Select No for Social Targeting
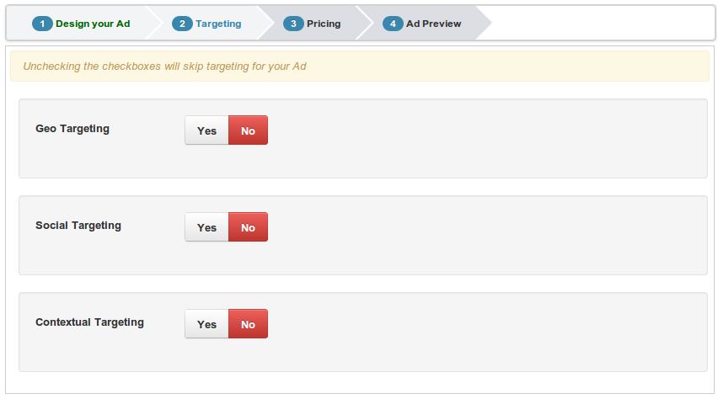 coord(248,227)
